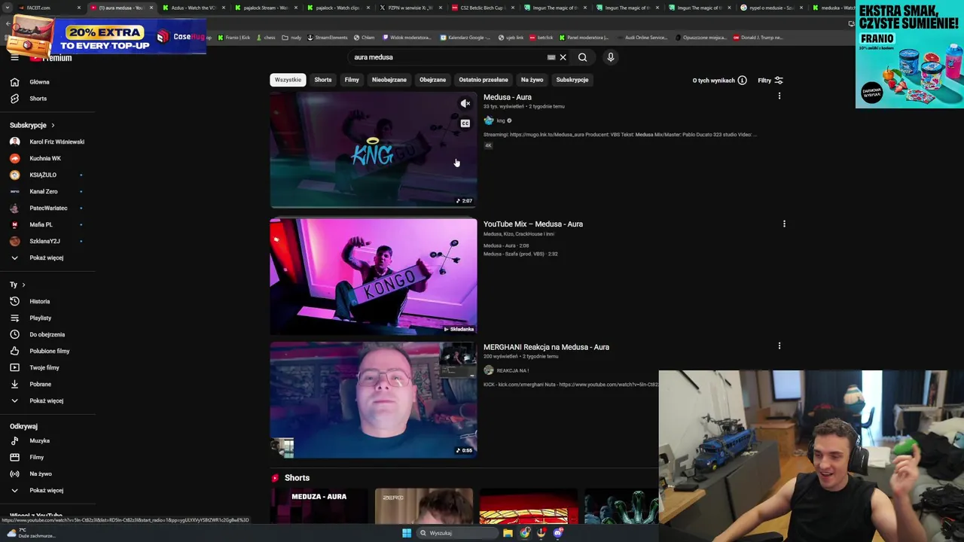
Task: Select the Wszystkie filter chip
Action: point(288,80)
